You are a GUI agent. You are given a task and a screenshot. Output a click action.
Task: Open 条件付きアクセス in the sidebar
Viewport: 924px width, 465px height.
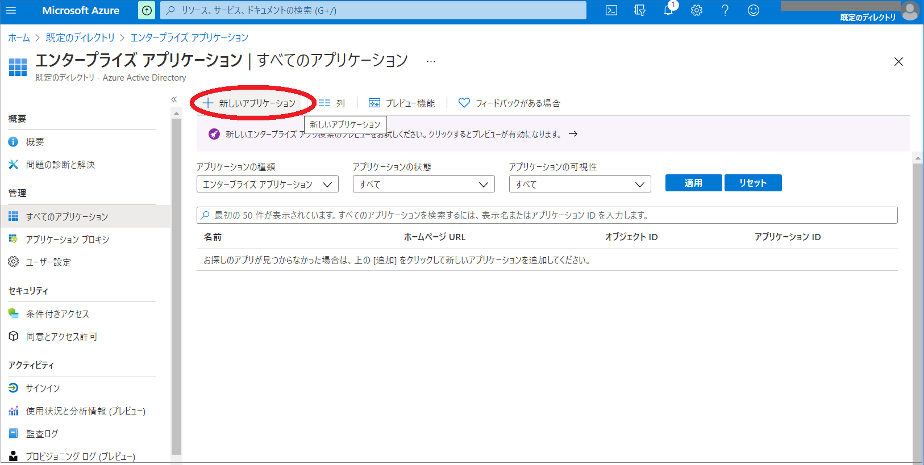click(x=57, y=314)
